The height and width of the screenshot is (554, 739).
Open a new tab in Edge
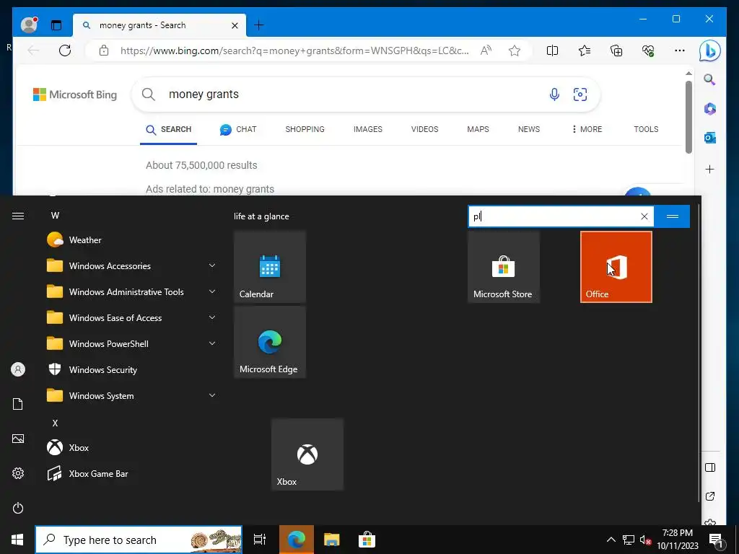[259, 25]
